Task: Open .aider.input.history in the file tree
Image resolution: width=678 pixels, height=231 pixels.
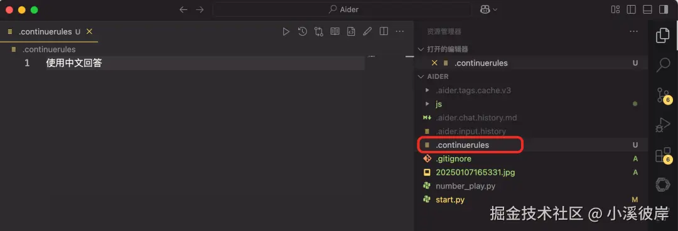Action: coord(531,131)
